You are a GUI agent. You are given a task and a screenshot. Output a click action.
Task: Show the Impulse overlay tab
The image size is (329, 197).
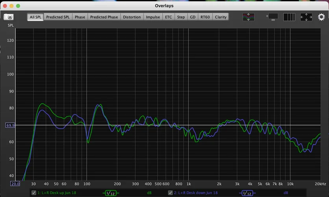tap(153, 17)
